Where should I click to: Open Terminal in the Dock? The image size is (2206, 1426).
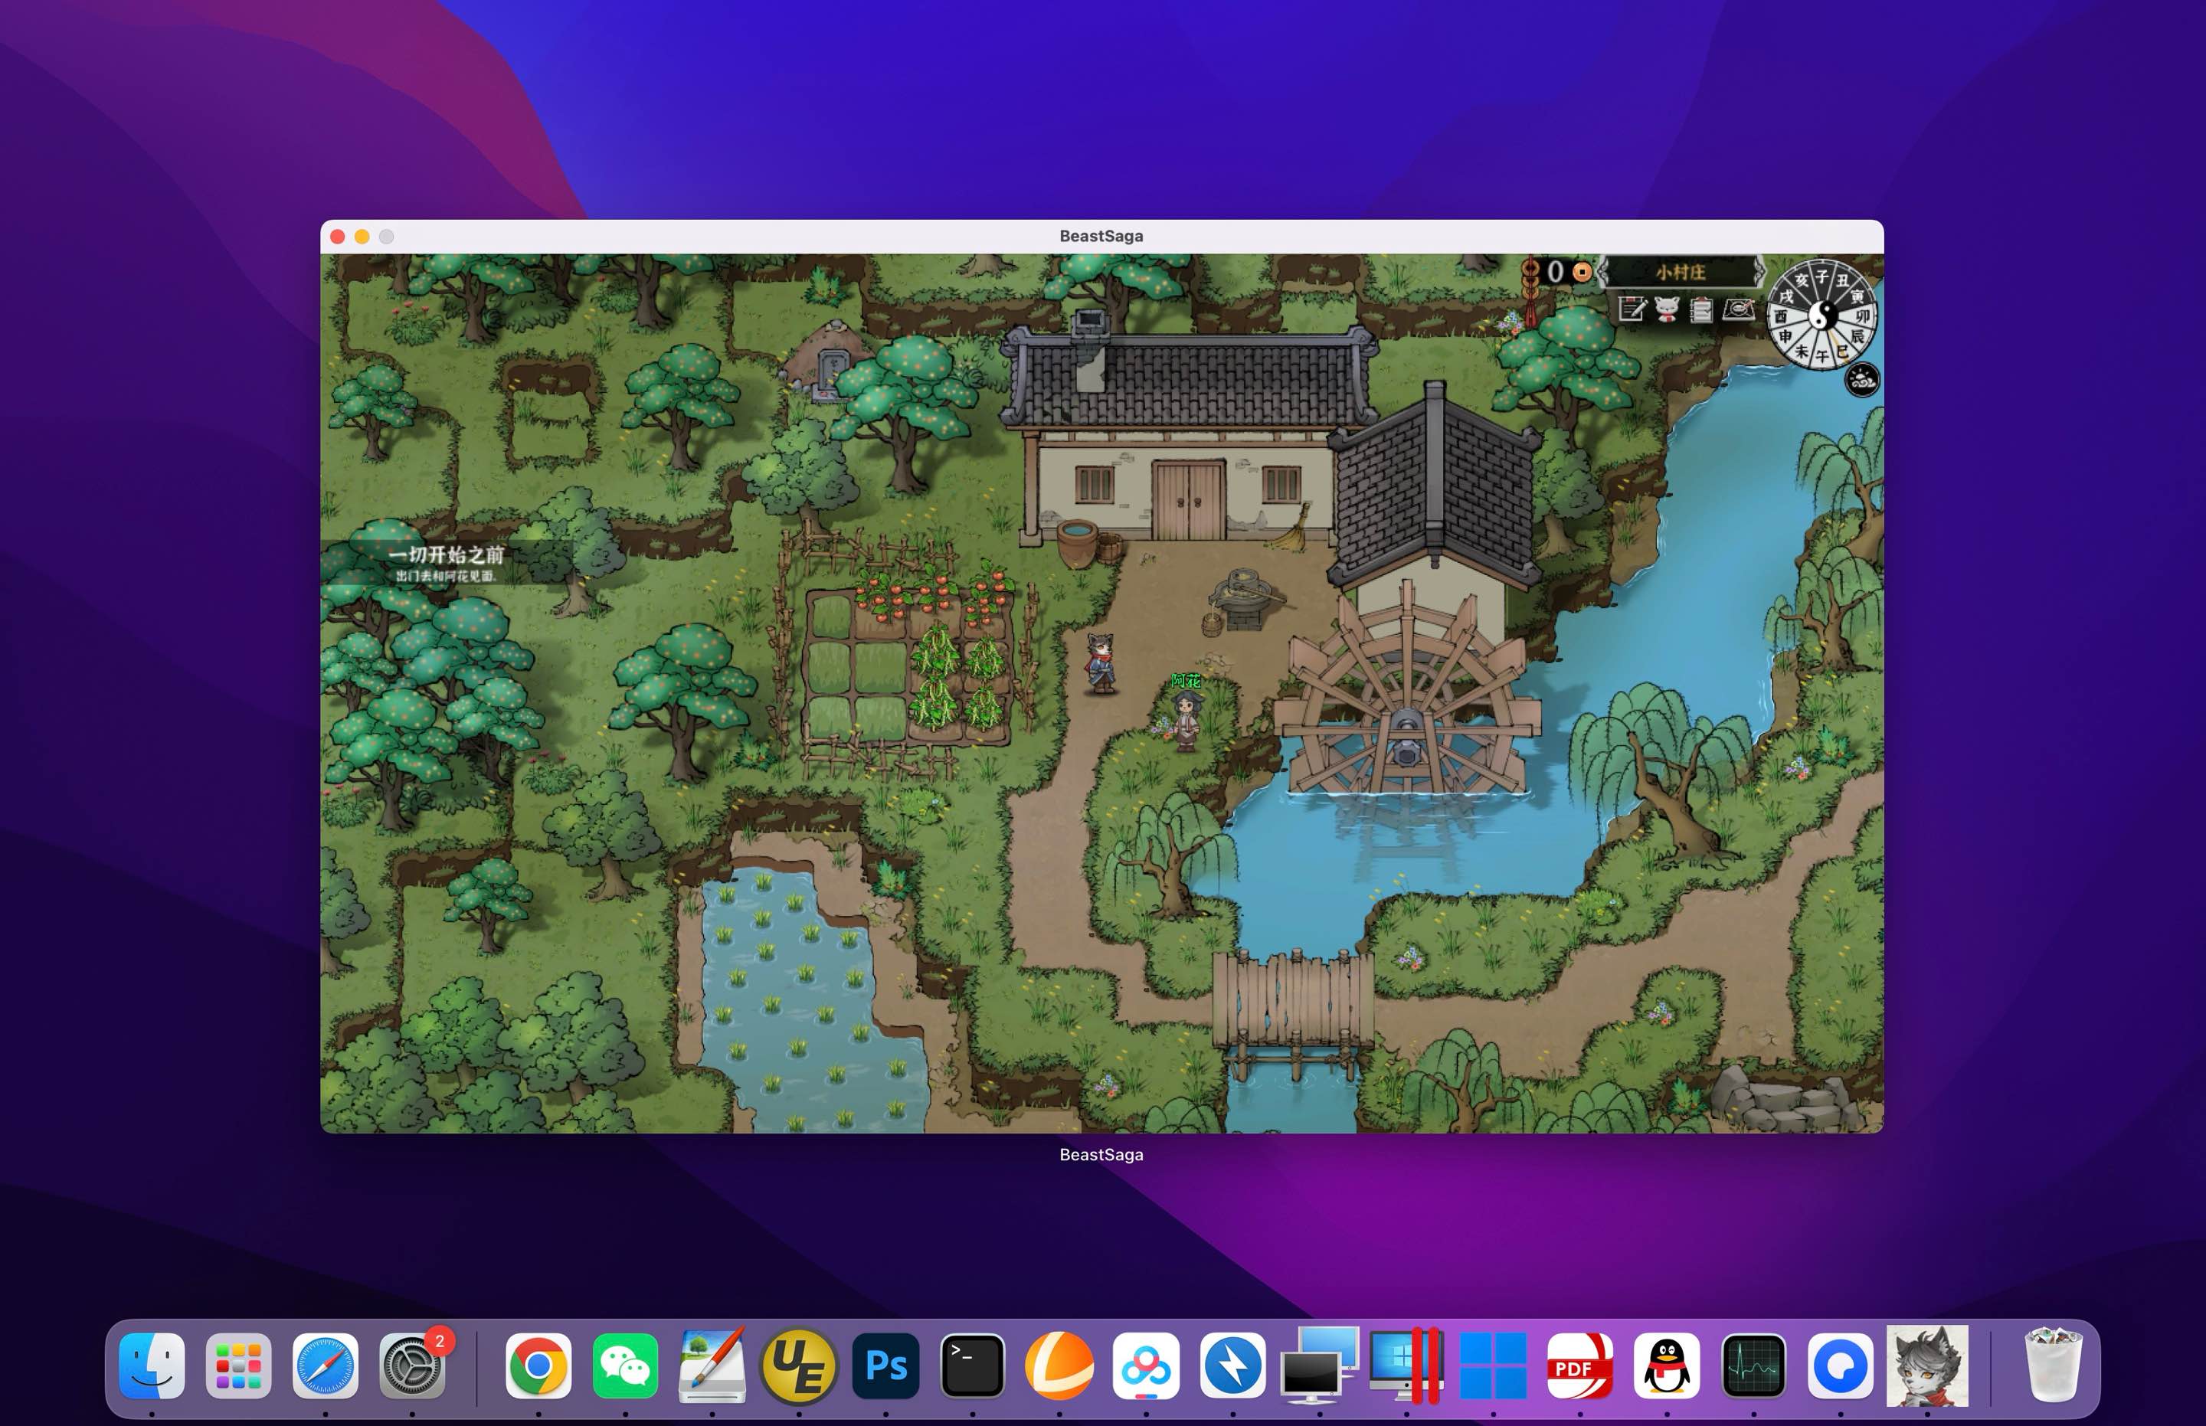tap(973, 1365)
